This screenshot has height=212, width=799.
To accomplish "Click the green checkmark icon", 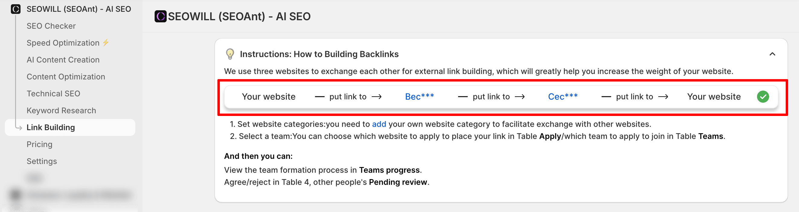I will click(762, 97).
